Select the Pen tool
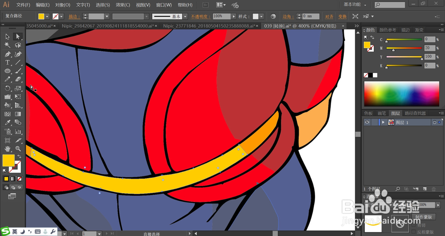Screen dimensions: 445x236 (8, 54)
